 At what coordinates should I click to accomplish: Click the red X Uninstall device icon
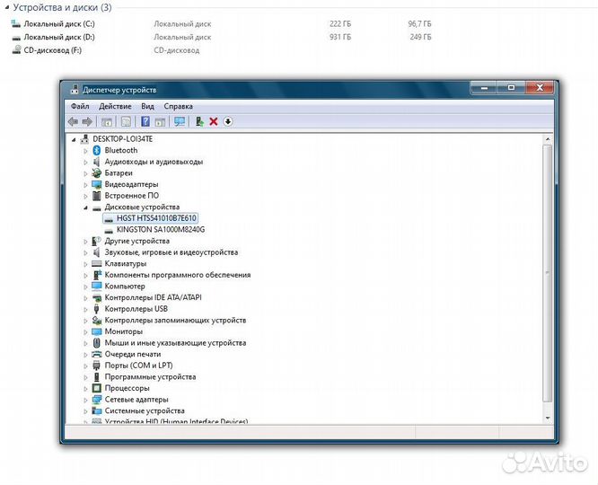tap(214, 121)
